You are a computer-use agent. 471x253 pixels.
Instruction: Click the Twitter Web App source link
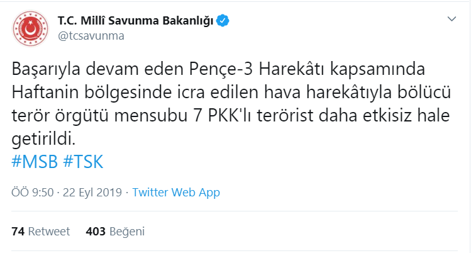tap(176, 193)
